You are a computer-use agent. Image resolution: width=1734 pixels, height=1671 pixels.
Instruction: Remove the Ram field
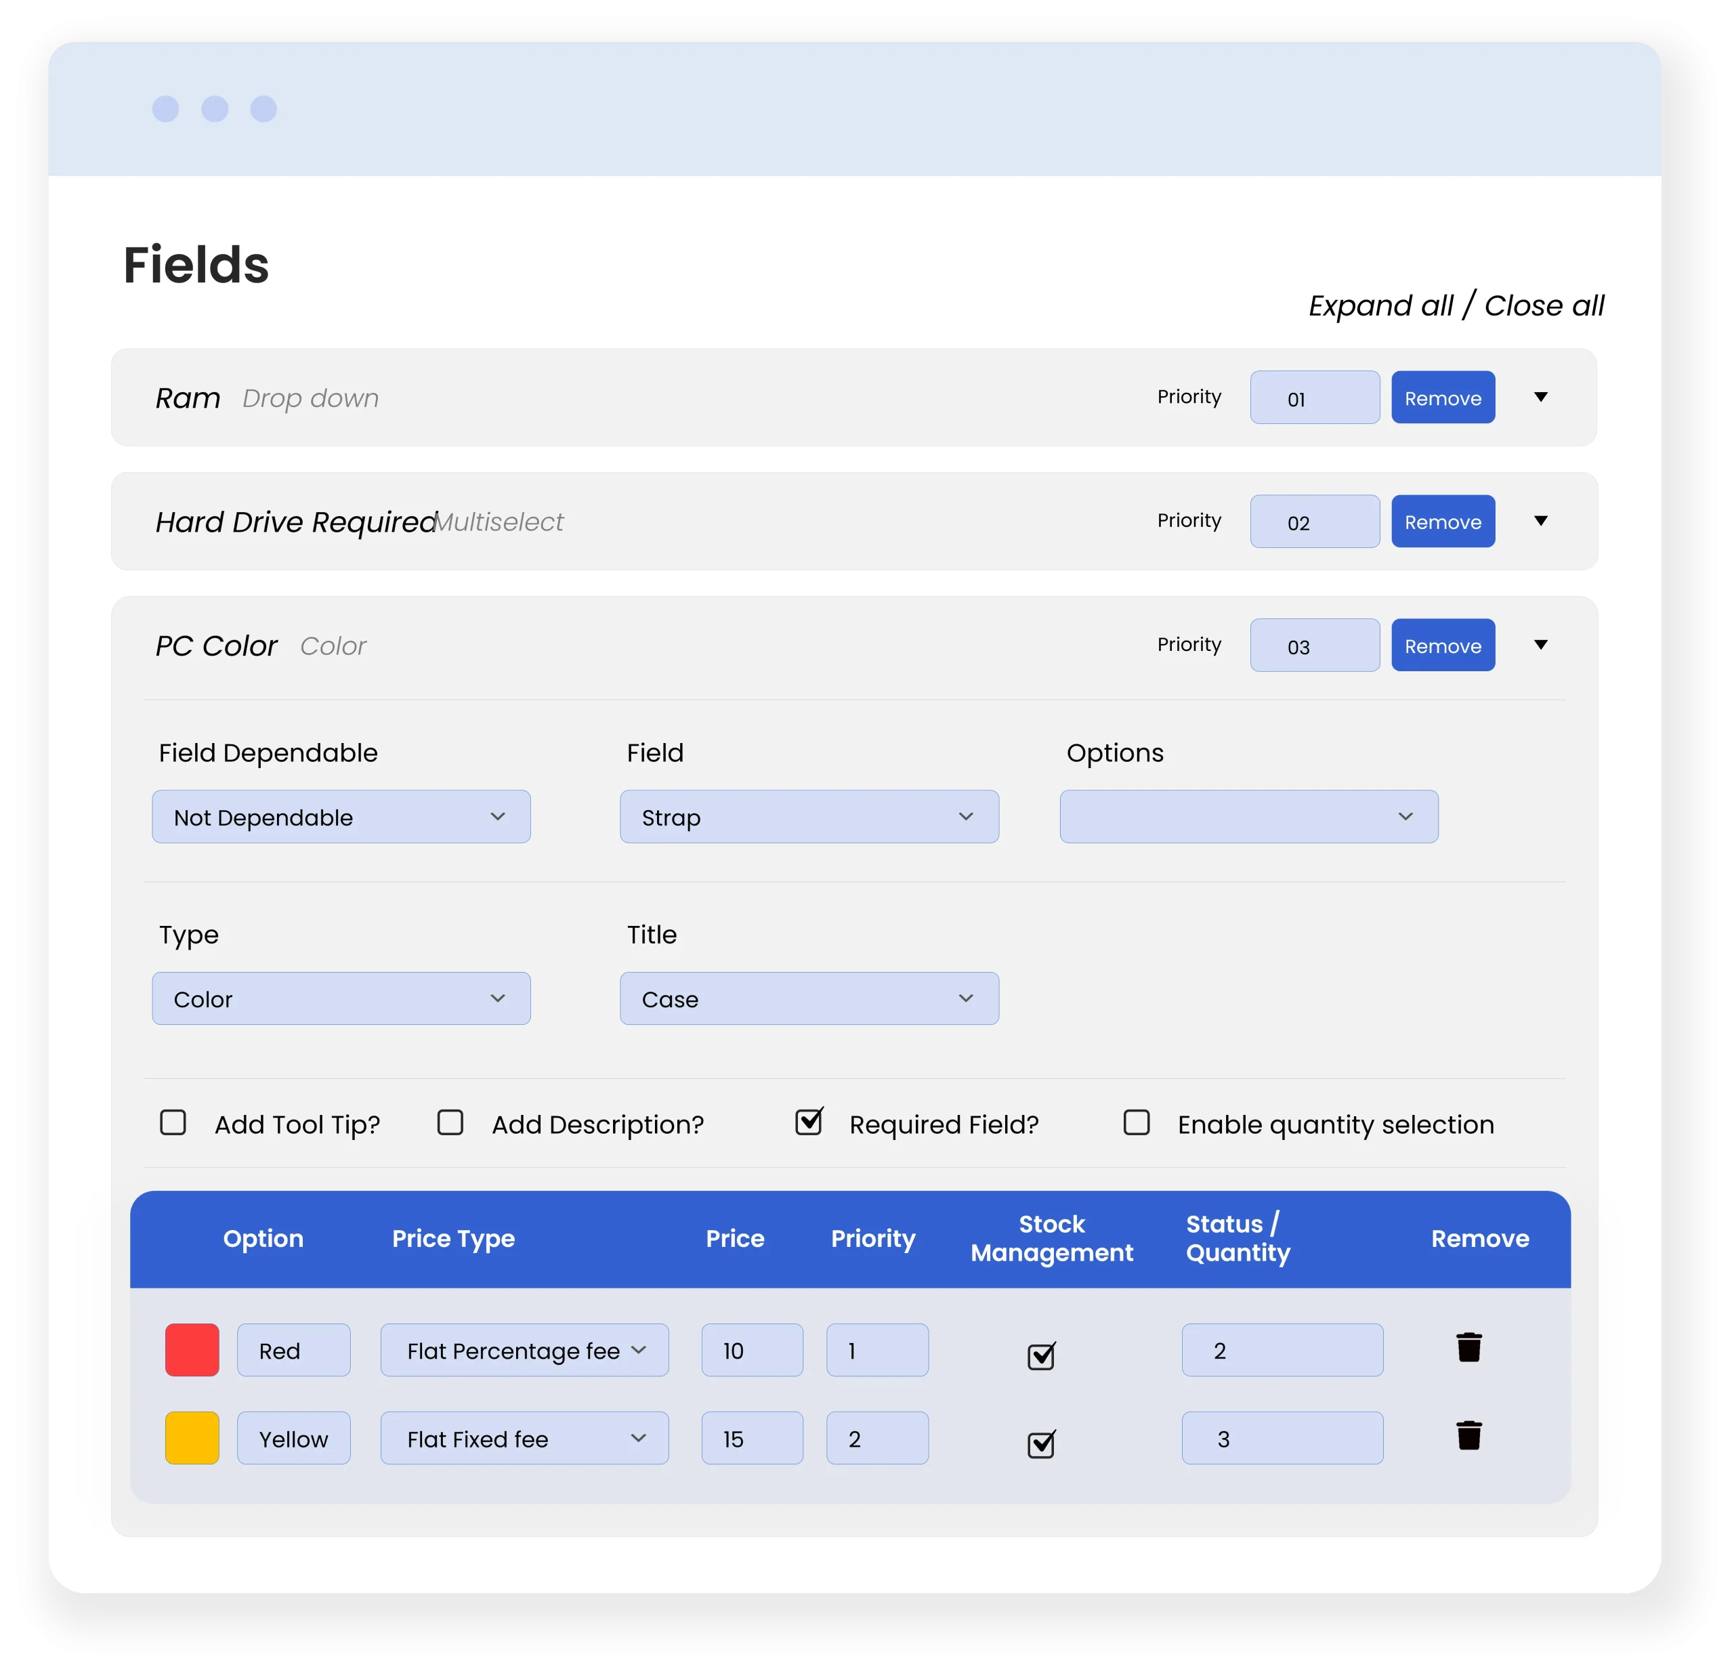pos(1443,397)
